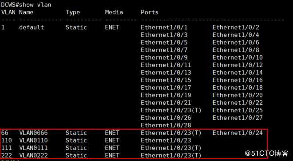
Task: Select the Type column header
Action: (x=73, y=13)
